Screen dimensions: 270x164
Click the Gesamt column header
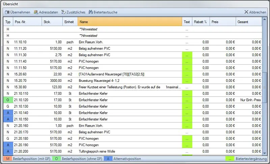[x=248, y=22]
